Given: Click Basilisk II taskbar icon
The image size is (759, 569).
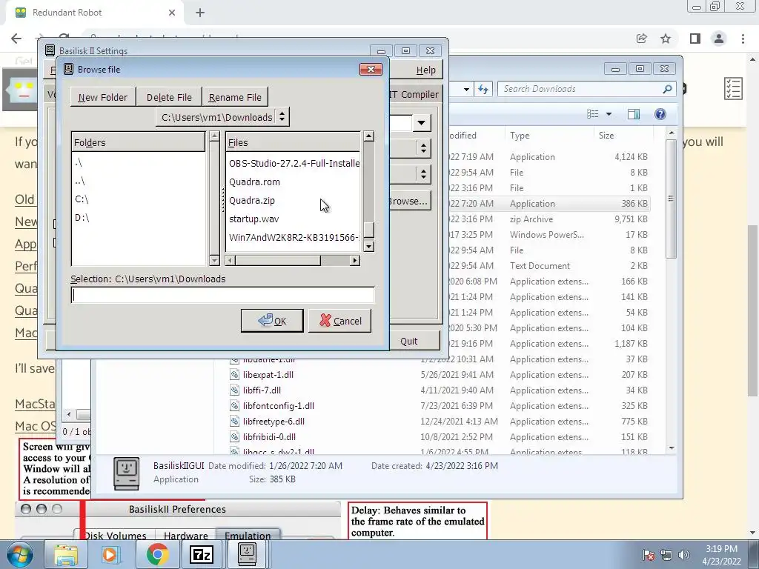Looking at the screenshot, I should 248,554.
